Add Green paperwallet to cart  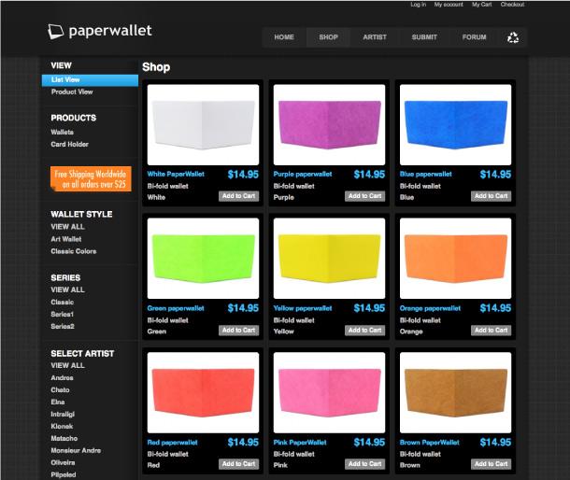(x=239, y=331)
